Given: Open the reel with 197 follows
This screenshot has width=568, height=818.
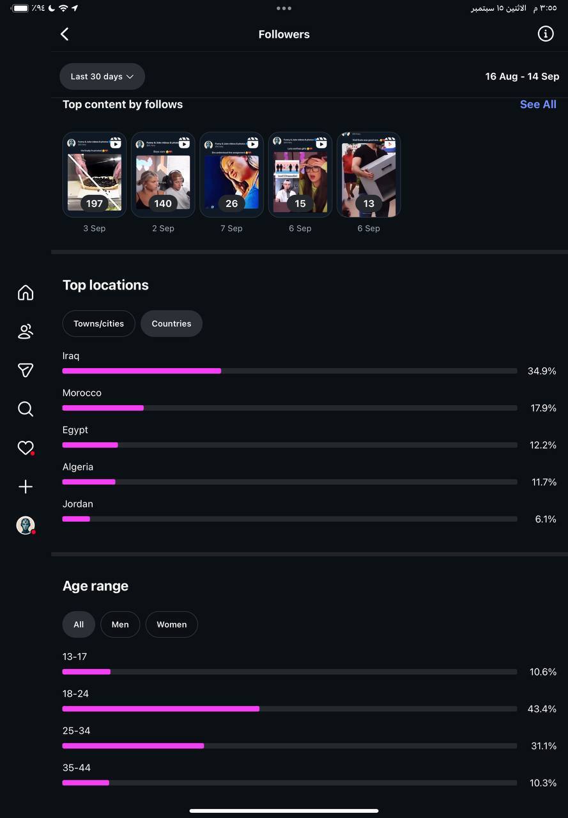Looking at the screenshot, I should (95, 174).
